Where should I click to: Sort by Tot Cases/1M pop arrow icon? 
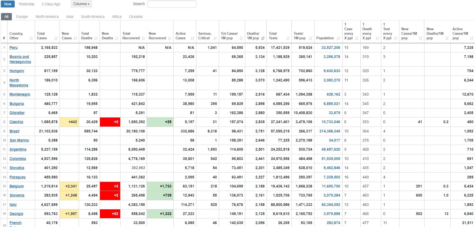(x=242, y=38)
